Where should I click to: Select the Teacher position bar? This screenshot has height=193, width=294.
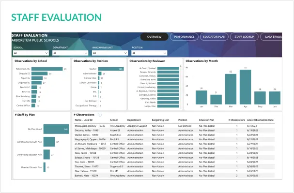(111, 69)
